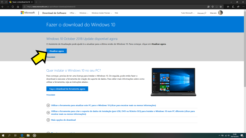Click the browser address bar
Viewport: 246px width, 138px height.
(x=100, y=6)
